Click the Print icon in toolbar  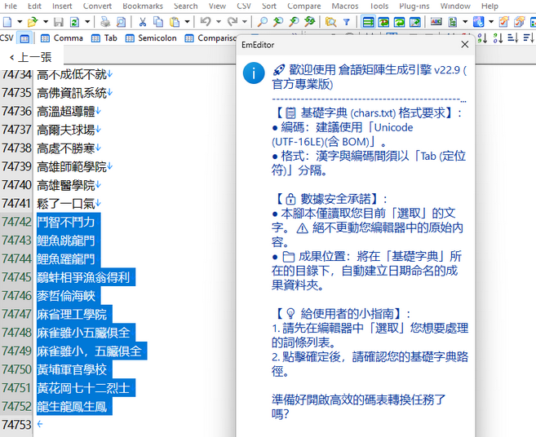click(105, 22)
